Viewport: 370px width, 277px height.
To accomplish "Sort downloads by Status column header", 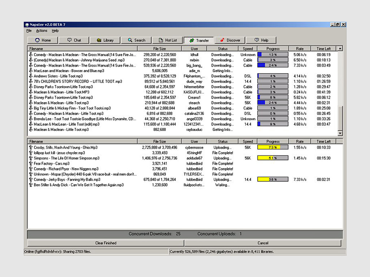I will pos(223,49).
